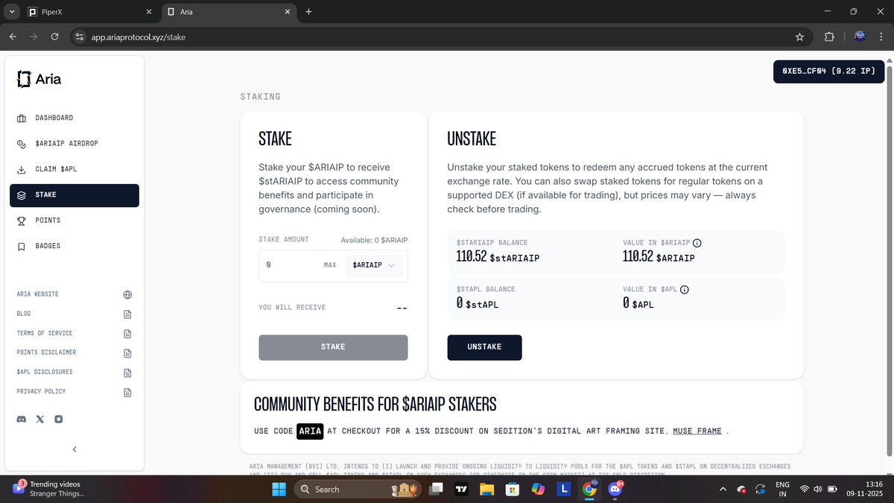Click the Claim $APL download icon
The height and width of the screenshot is (503, 894).
(22, 169)
